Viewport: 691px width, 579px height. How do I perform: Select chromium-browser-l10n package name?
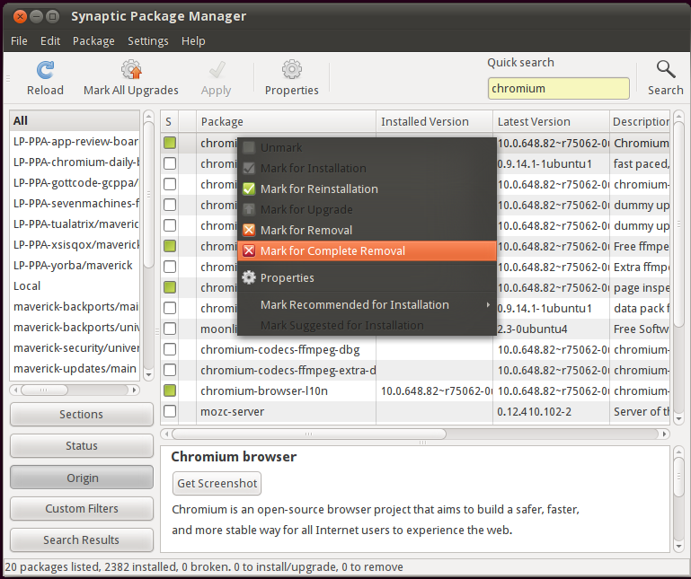(264, 391)
